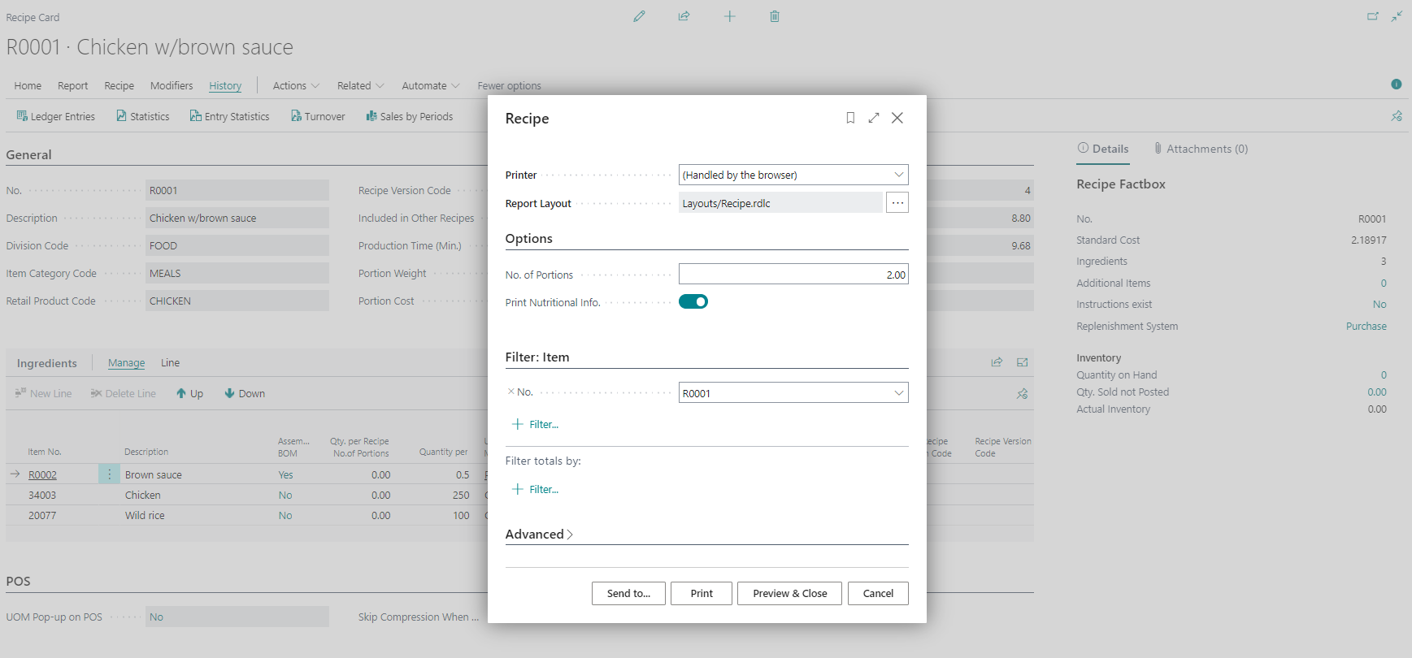This screenshot has height=658, width=1412.
Task: Click the bookmark icon in Recipe dialog
Action: (850, 118)
